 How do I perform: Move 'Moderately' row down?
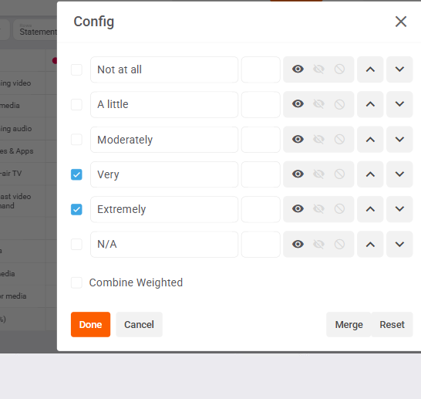tap(399, 140)
